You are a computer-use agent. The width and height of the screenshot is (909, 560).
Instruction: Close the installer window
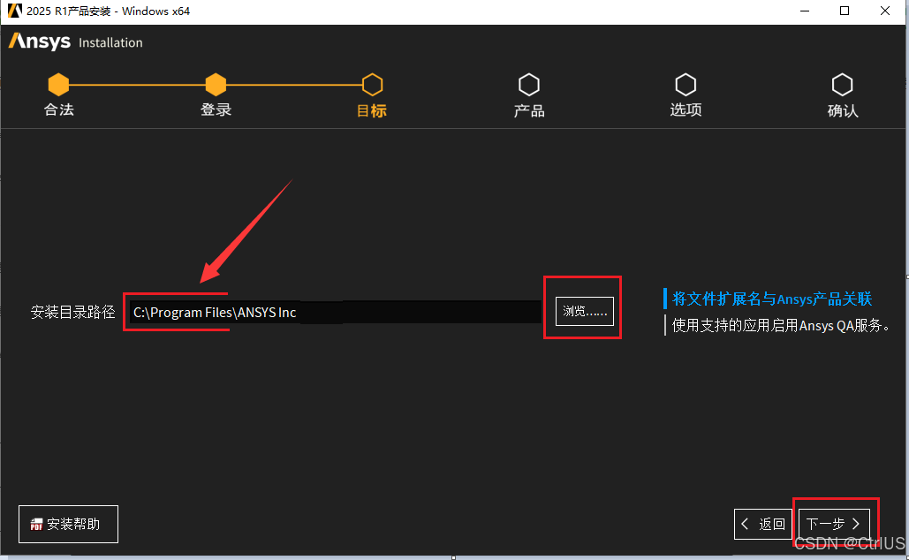pos(884,11)
